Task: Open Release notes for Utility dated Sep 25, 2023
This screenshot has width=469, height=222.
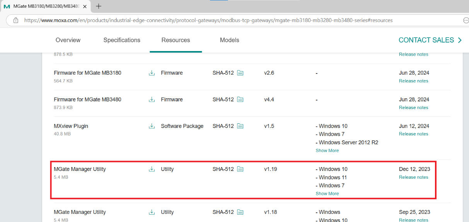Action: [414, 220]
